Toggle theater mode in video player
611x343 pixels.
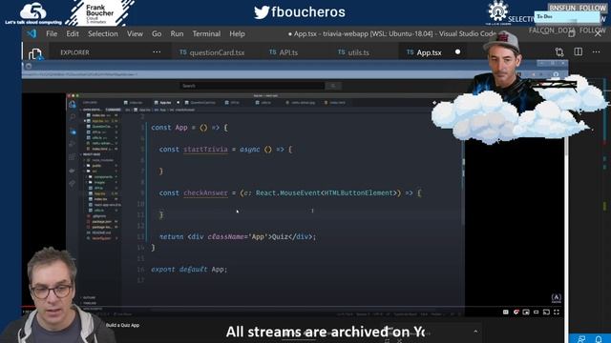coord(537,312)
